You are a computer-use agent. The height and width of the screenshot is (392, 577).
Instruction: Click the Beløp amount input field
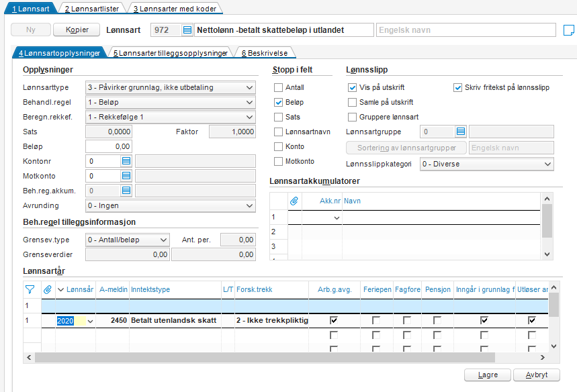pyautogui.click(x=109, y=146)
